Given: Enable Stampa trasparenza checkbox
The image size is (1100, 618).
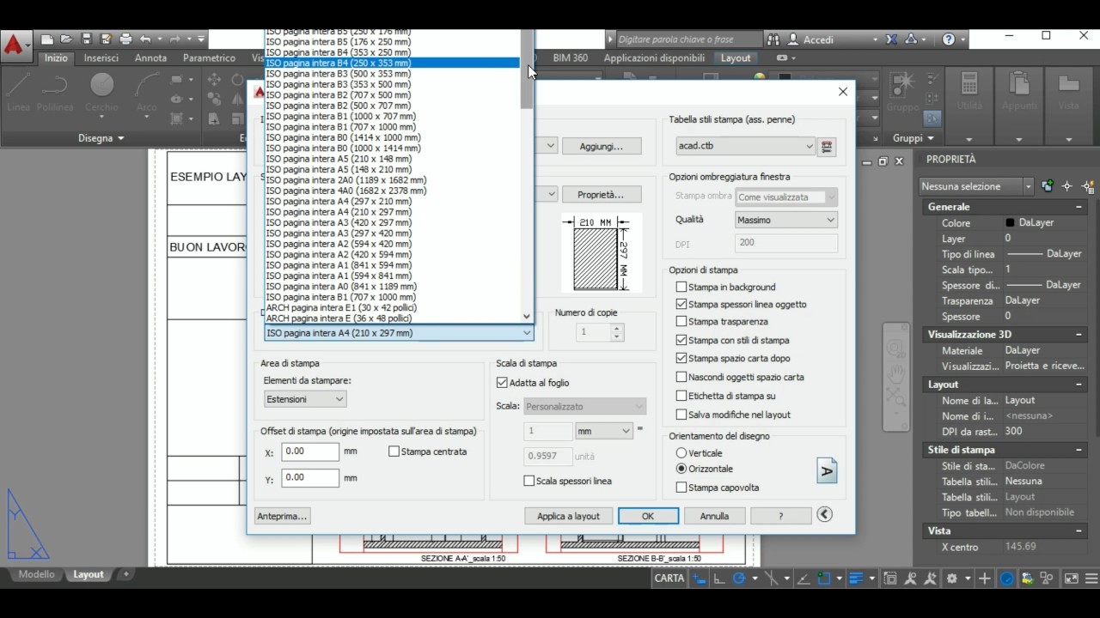Looking at the screenshot, I should click(x=681, y=321).
